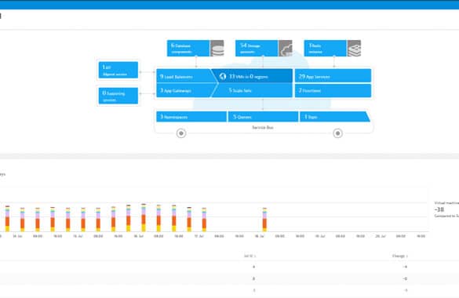Image resolution: width=459 pixels, height=298 pixels.
Task: Click the database cylinder icon
Action: 217,49
